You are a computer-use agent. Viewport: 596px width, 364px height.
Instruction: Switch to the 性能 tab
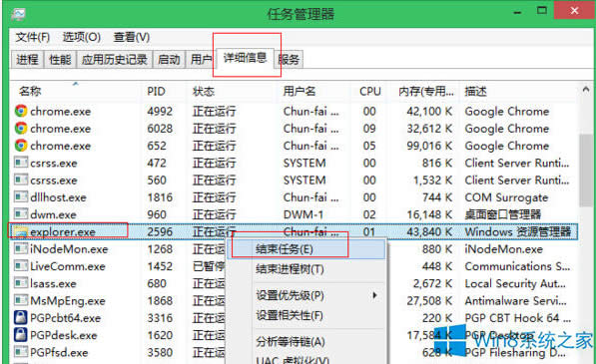coord(60,59)
